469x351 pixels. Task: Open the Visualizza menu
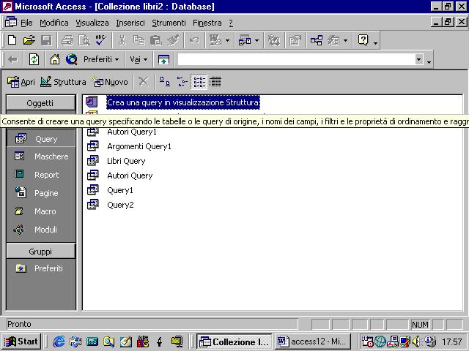pos(92,23)
